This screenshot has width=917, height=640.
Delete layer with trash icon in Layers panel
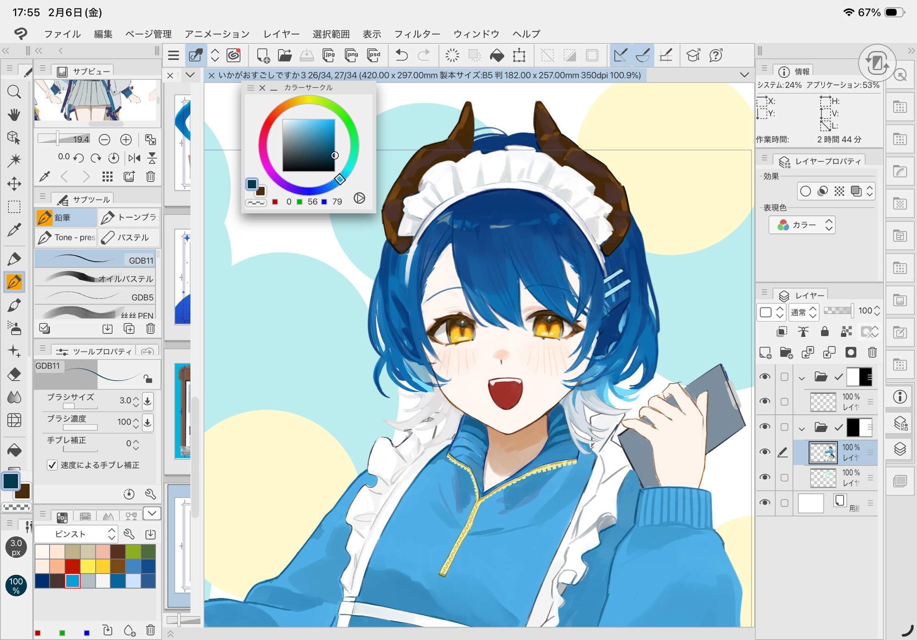pyautogui.click(x=872, y=352)
